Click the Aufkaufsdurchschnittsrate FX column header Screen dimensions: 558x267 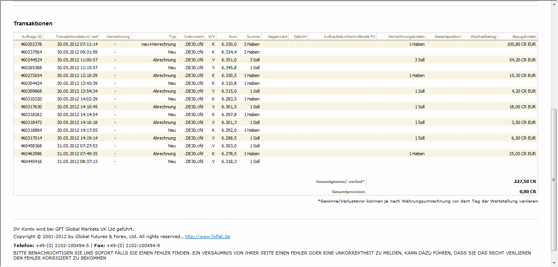[350, 36]
